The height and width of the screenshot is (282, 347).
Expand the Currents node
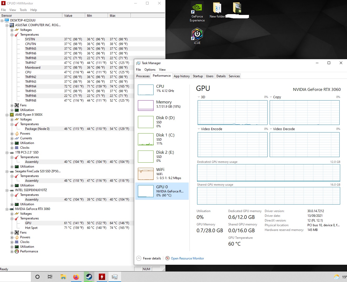(12, 138)
